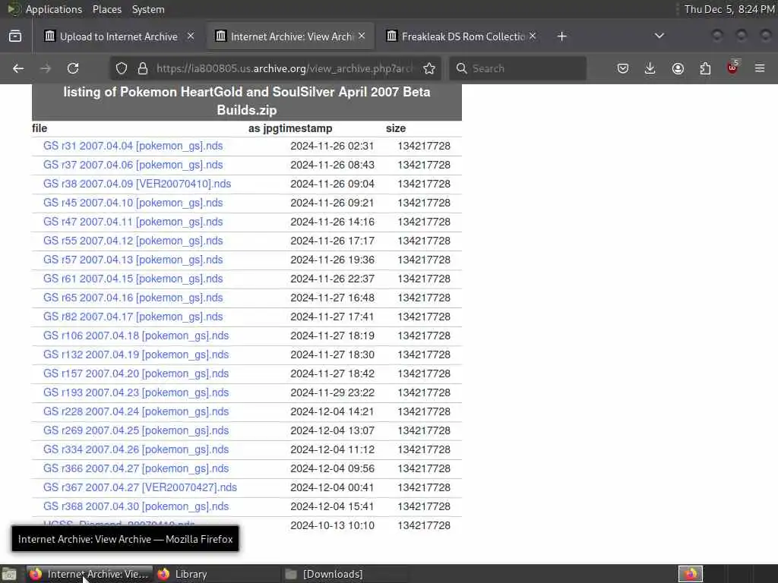Open GS r38 2007.04.09 [VER20070410].nds link
Image resolution: width=778 pixels, height=583 pixels.
tap(137, 184)
